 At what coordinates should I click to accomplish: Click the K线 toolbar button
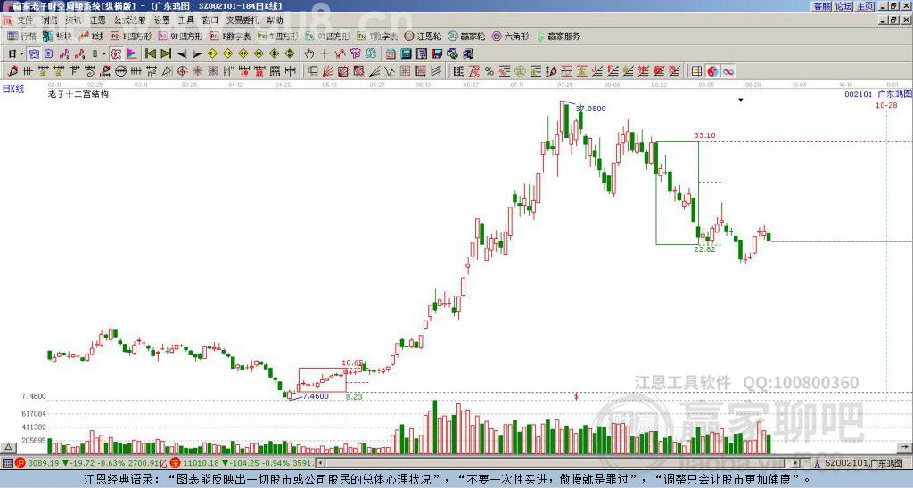(91, 36)
